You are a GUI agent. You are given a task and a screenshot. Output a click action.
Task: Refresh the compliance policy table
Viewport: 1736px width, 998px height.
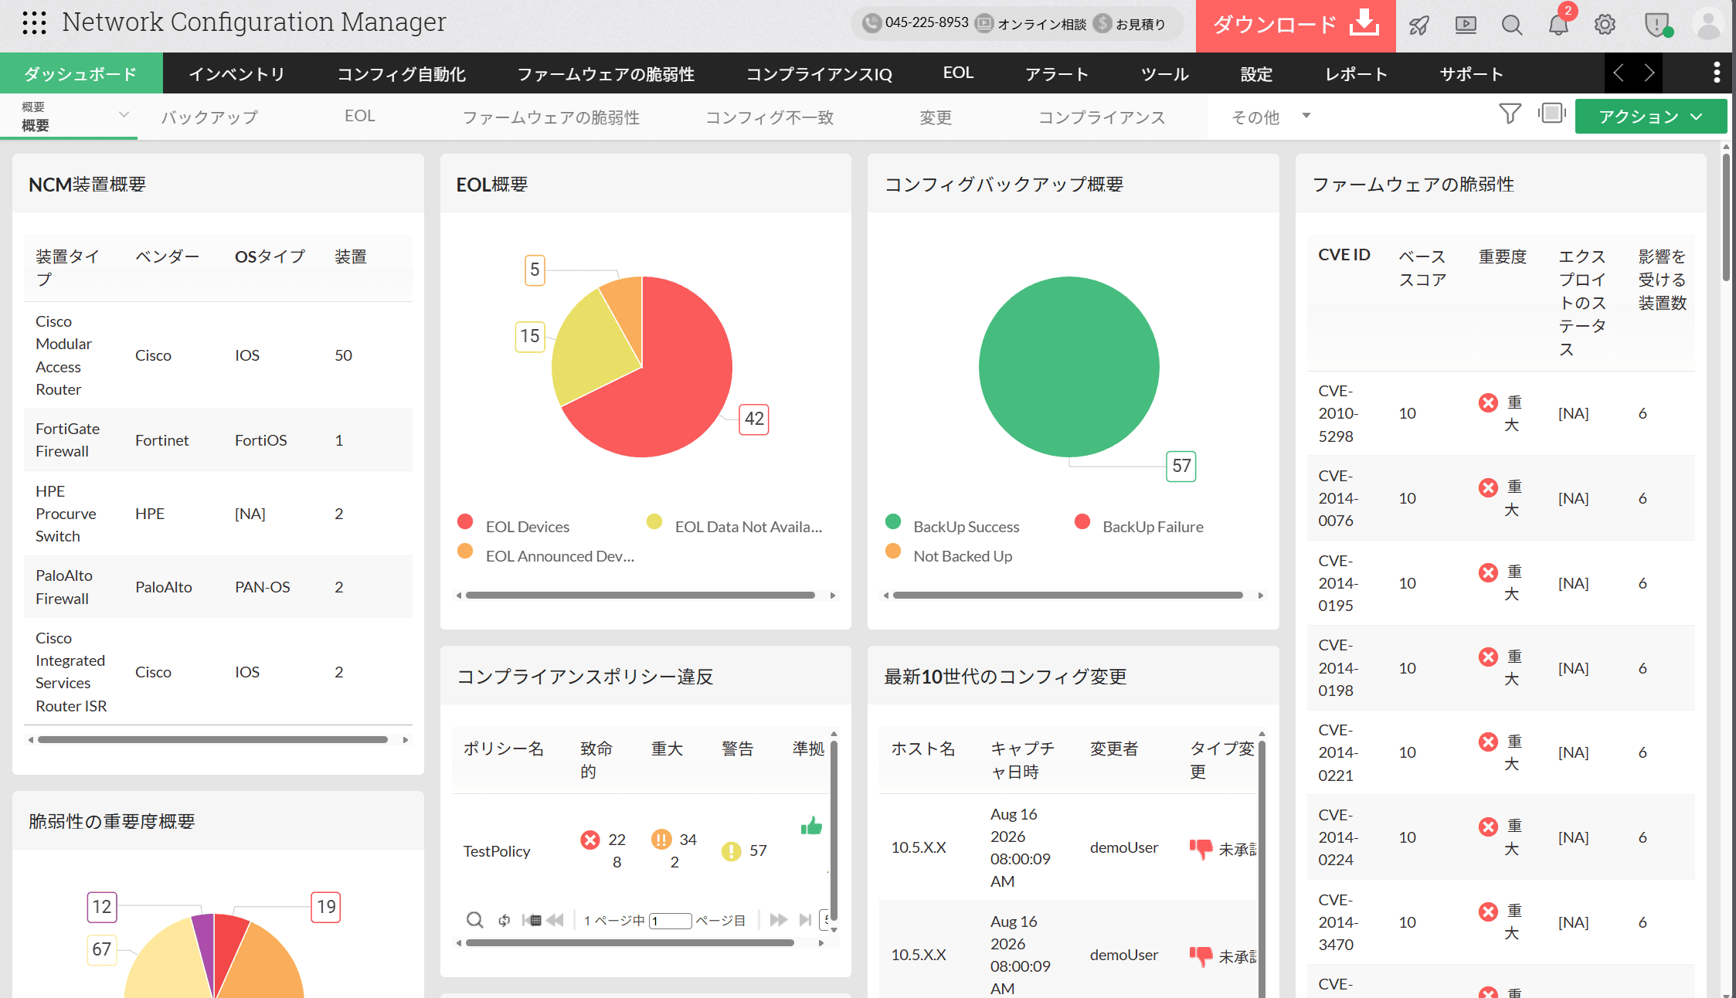click(x=504, y=920)
